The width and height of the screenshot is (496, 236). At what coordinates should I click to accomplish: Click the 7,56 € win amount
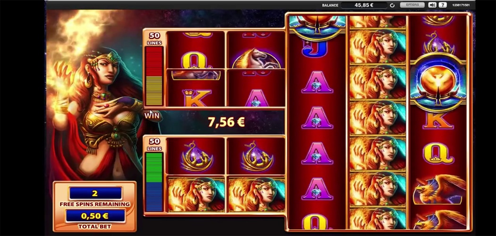tap(226, 122)
